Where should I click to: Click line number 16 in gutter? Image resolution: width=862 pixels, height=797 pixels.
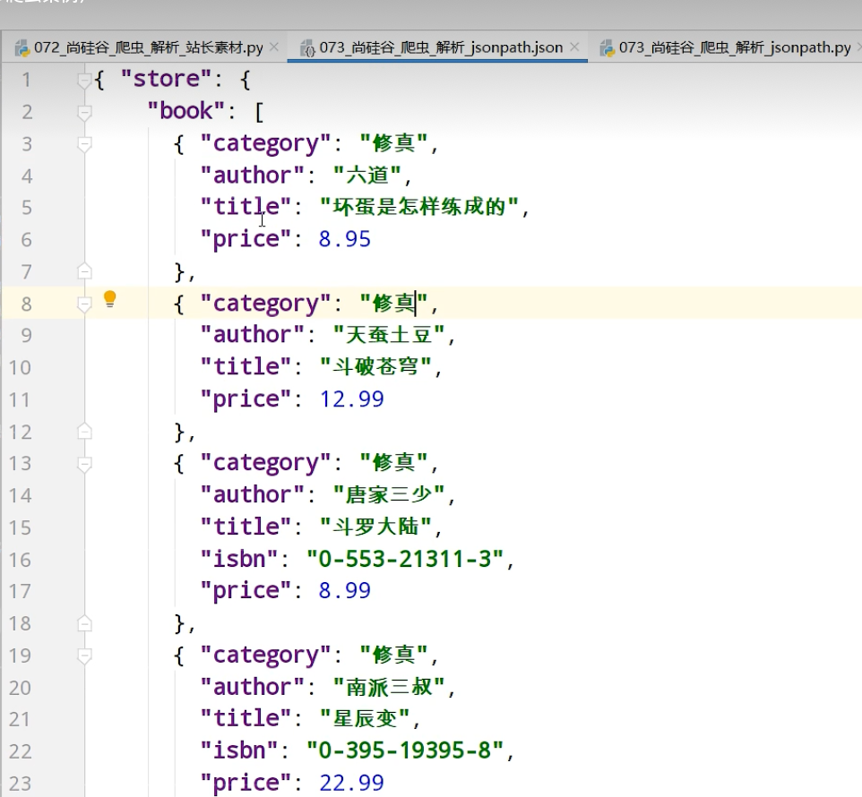coord(20,560)
